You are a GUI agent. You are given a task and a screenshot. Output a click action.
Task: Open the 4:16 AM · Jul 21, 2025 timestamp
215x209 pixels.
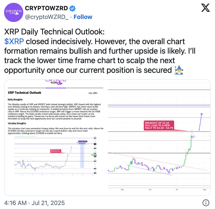[34, 203]
